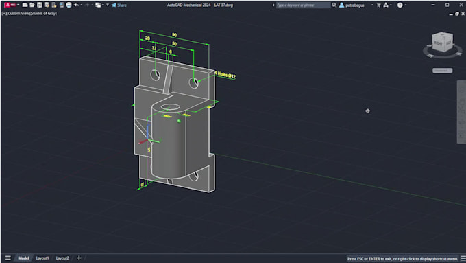Select the 50 dimension text
466x263 pixels.
click(175, 44)
